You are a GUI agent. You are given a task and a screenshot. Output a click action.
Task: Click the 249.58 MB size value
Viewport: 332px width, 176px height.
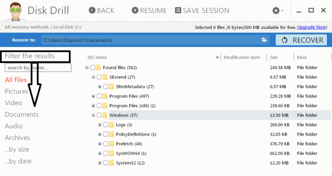pyautogui.click(x=280, y=68)
